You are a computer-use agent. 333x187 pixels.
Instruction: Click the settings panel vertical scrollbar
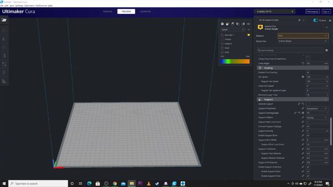(x=331, y=131)
